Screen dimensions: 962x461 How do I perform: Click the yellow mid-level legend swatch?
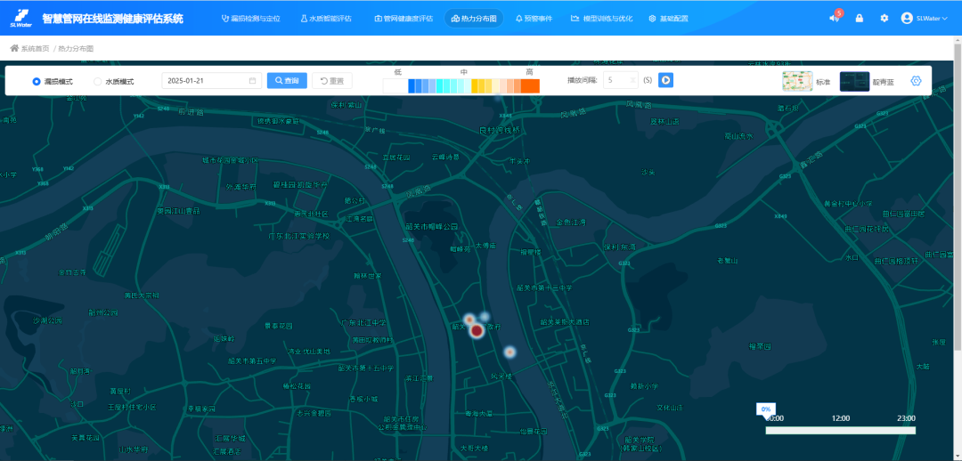click(x=475, y=86)
